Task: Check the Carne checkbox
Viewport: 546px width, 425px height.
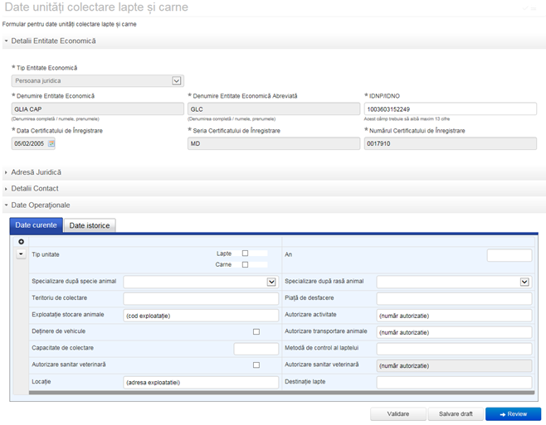Action: 245,265
